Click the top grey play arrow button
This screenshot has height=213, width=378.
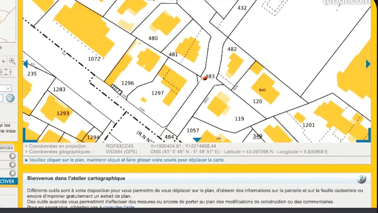tap(13, 156)
